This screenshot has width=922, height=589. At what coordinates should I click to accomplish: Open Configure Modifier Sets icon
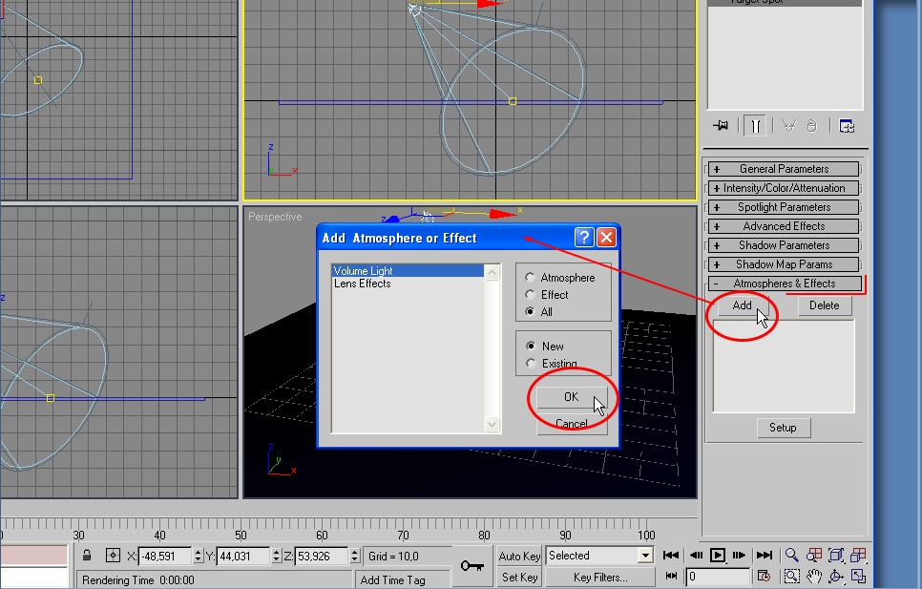point(847,126)
